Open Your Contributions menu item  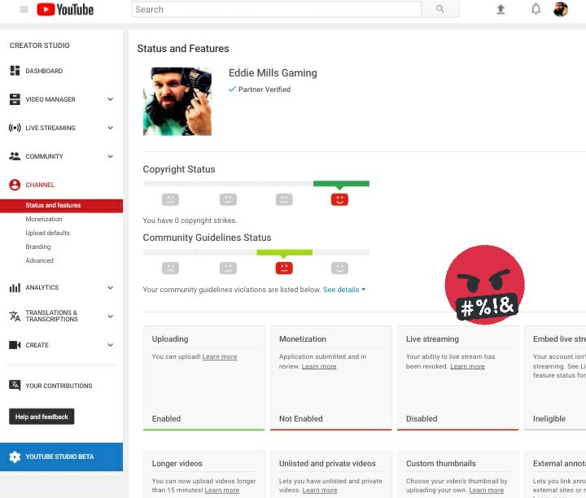(x=59, y=386)
